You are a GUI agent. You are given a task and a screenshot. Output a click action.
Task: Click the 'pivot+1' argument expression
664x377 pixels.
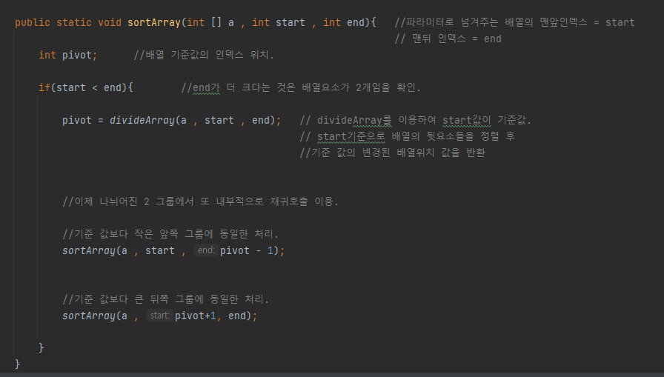tap(195, 316)
